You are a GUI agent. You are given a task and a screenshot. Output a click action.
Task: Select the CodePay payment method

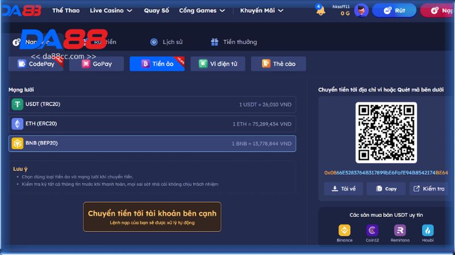click(36, 63)
